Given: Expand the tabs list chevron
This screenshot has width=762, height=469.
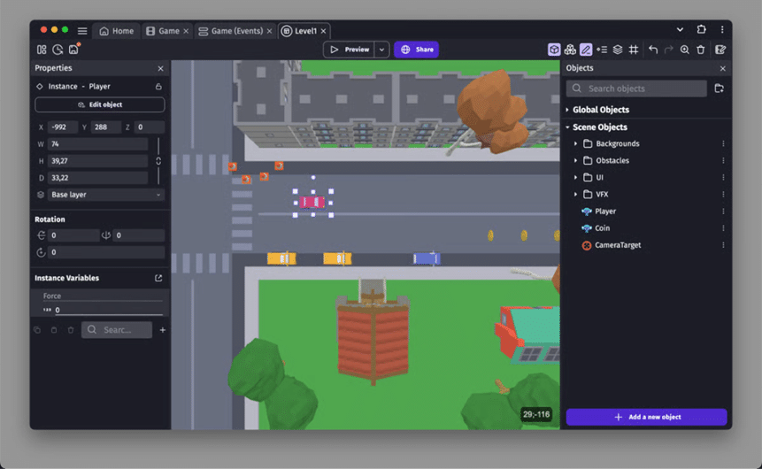Looking at the screenshot, I should click(x=680, y=30).
